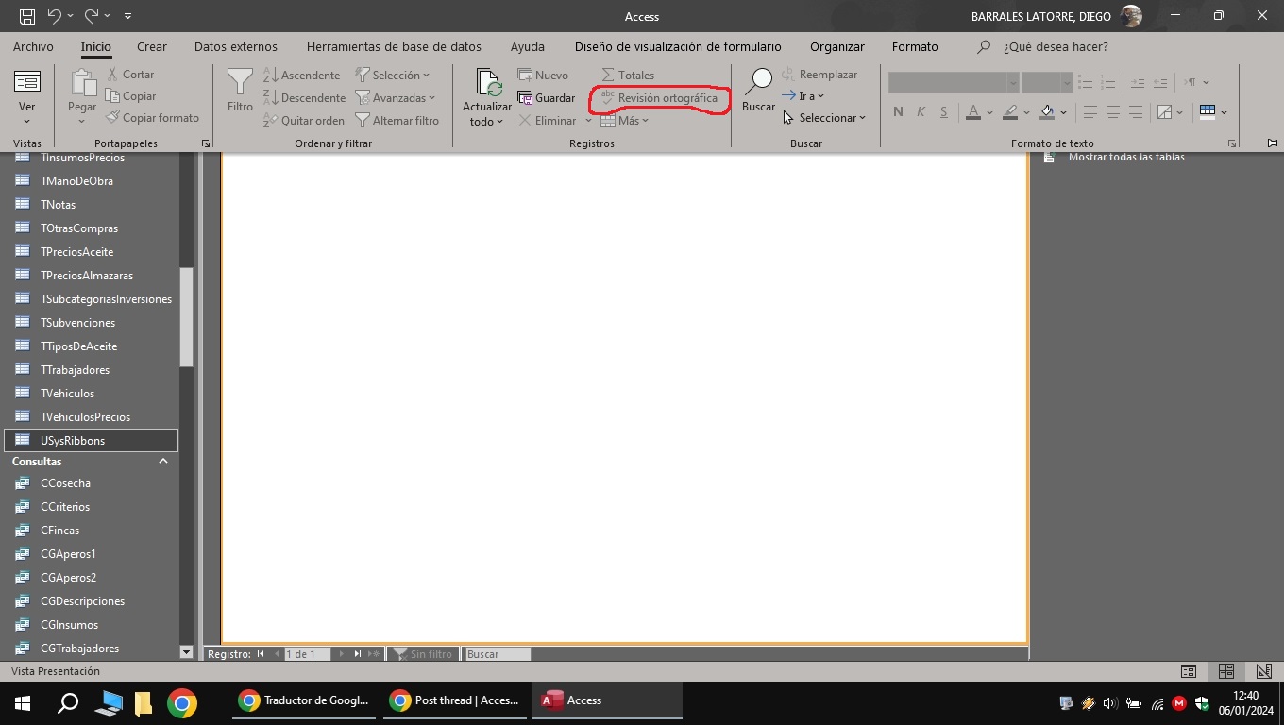Open the Seleccionar dropdown
Screen dimensions: 1284x725
click(x=824, y=117)
